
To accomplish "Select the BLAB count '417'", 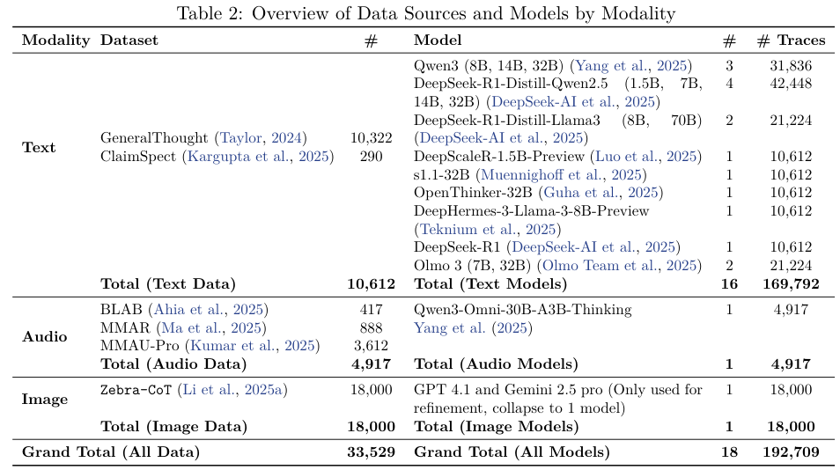I will 372,310.
